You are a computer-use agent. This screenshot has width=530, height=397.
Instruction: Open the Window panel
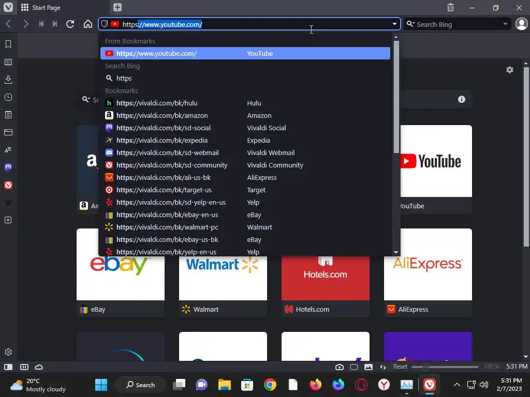coord(8,132)
